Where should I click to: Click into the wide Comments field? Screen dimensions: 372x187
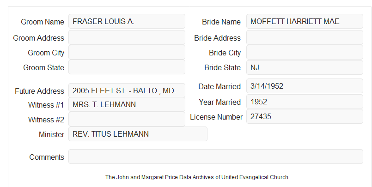point(216,157)
